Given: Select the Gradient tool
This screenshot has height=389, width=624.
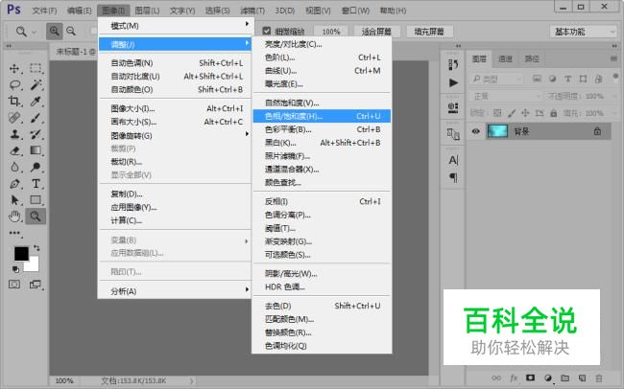Looking at the screenshot, I should tap(36, 150).
